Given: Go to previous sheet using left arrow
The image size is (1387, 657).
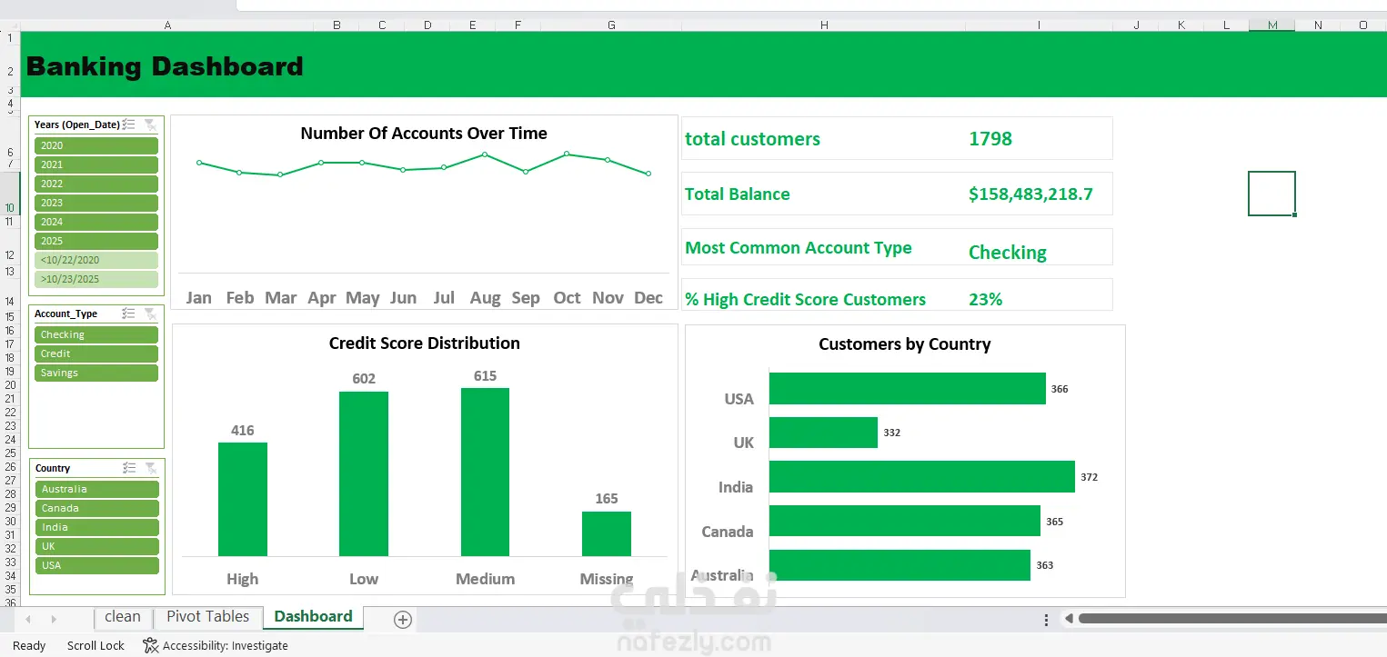Looking at the screenshot, I should tap(28, 619).
